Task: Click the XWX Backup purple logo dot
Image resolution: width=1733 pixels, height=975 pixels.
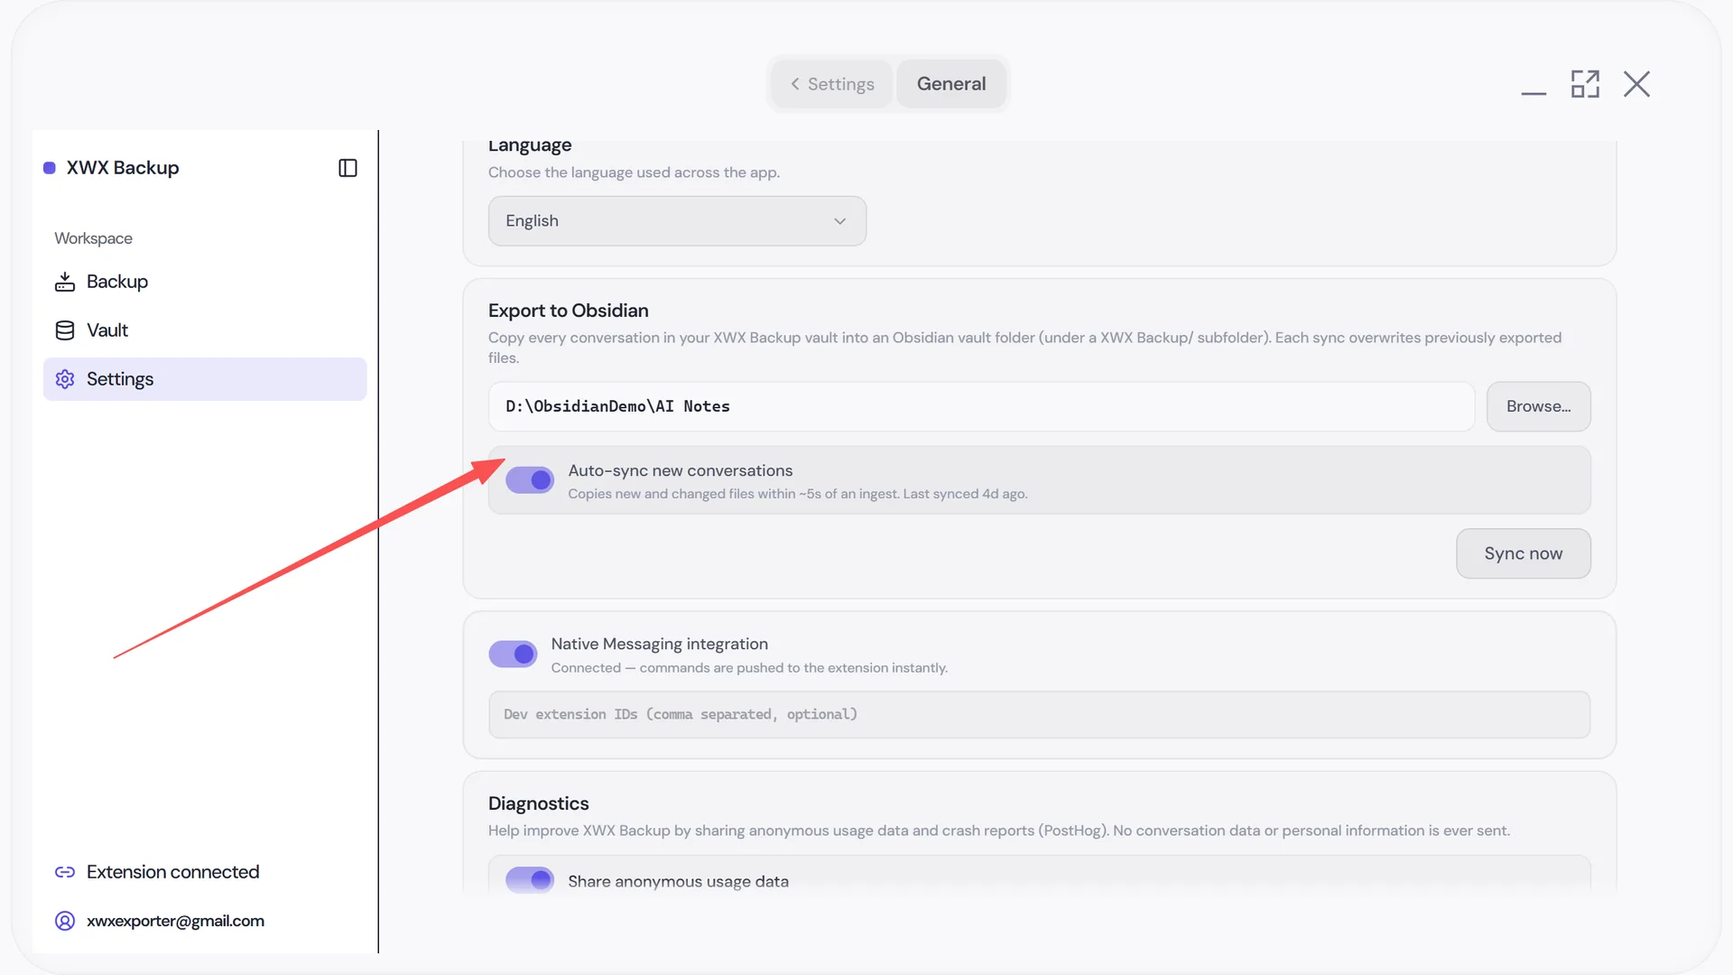Action: point(50,168)
